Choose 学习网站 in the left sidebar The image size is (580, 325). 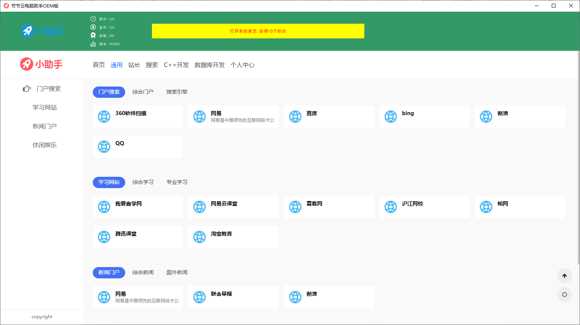pos(44,108)
